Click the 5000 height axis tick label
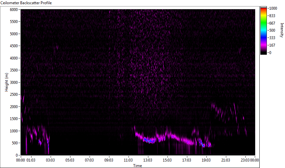This screenshot has height=168, width=285. [14, 34]
